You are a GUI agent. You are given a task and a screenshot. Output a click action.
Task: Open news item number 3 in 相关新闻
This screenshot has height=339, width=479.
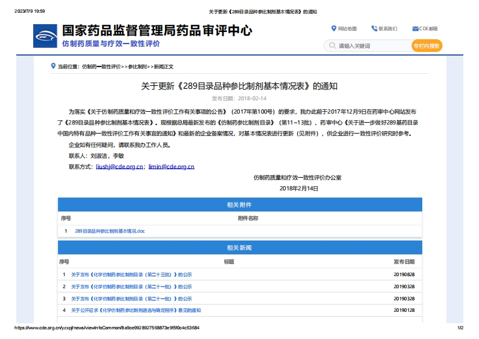click(x=131, y=299)
